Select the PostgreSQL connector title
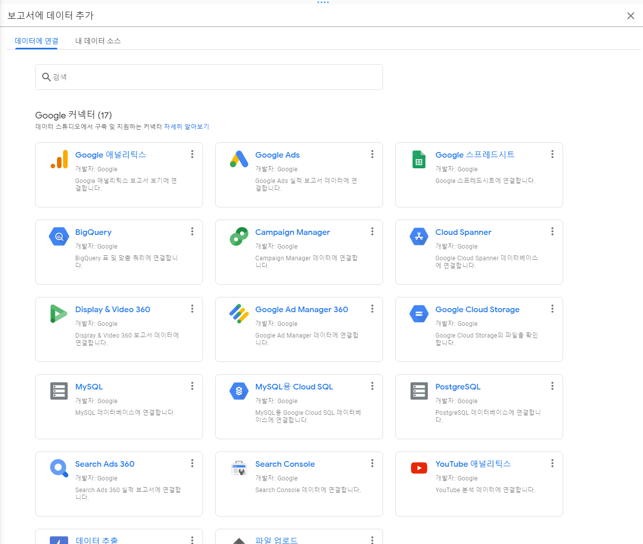This screenshot has width=643, height=544. click(458, 387)
